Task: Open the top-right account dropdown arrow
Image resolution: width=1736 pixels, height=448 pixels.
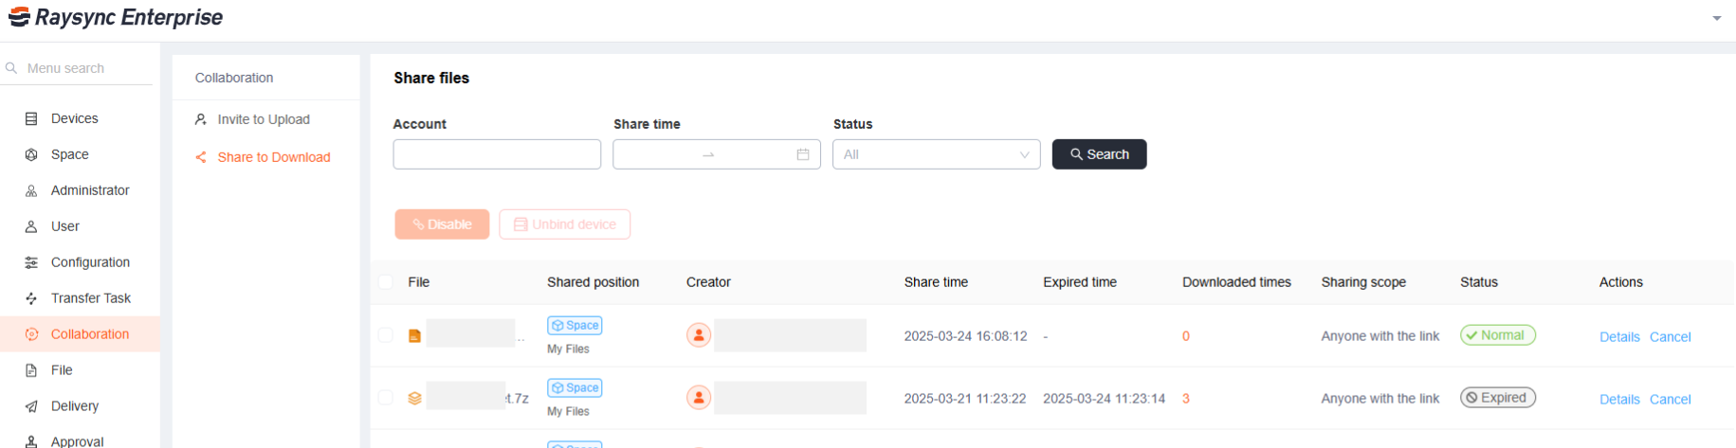Action: (1716, 18)
